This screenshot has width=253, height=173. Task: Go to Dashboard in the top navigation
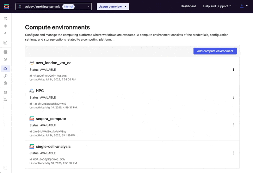point(188,6)
